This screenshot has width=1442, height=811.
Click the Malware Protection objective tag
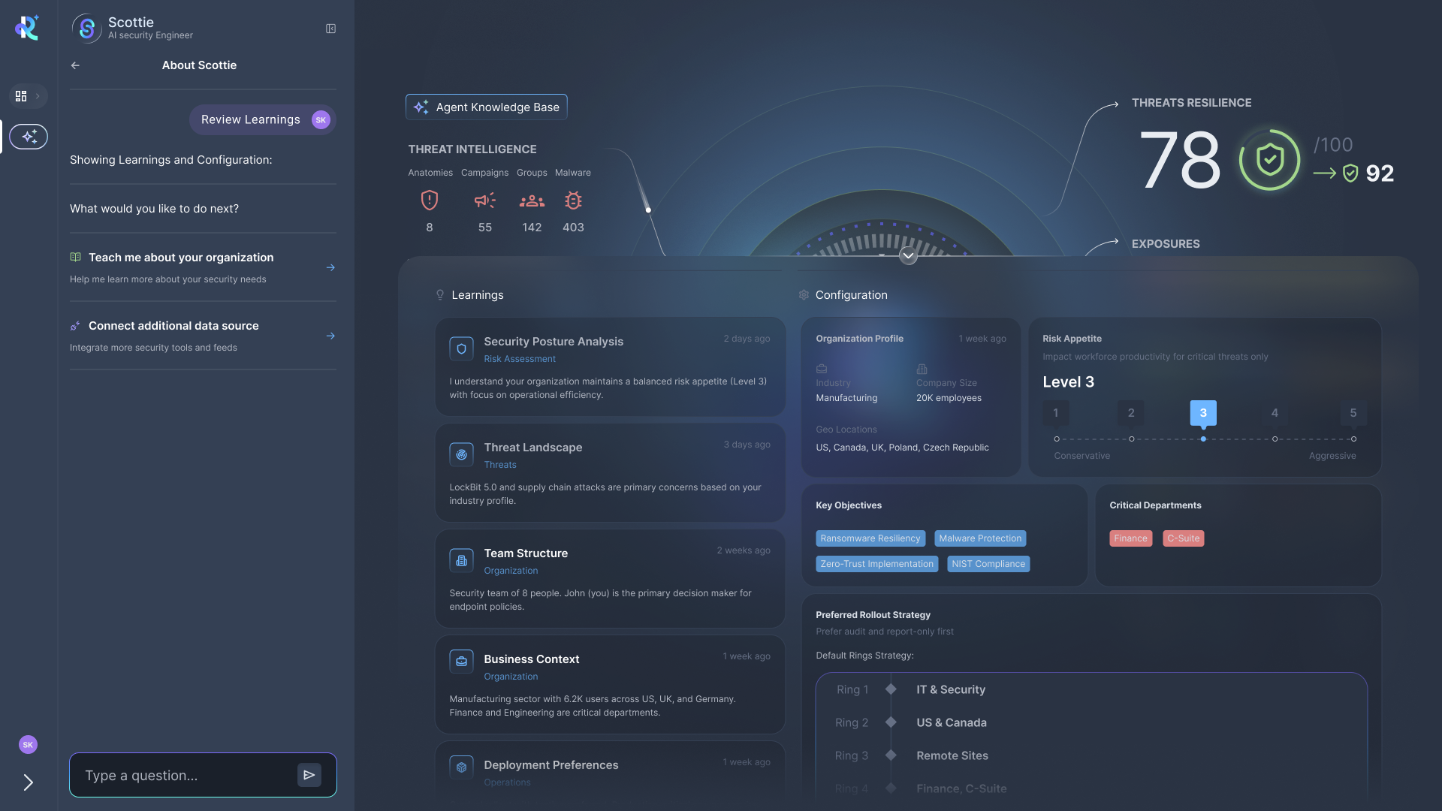(981, 538)
